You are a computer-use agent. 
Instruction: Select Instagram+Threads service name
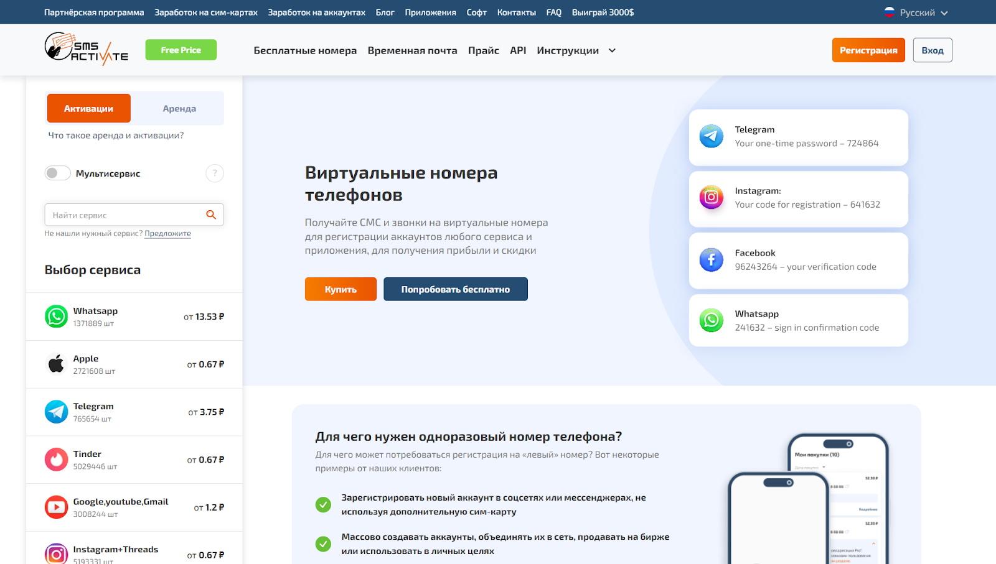pyautogui.click(x=116, y=549)
